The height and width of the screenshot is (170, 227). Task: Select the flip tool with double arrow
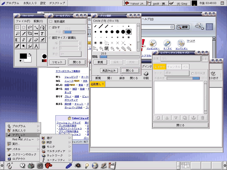click(36, 34)
